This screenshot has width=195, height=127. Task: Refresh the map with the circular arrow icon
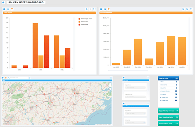click(29, 78)
